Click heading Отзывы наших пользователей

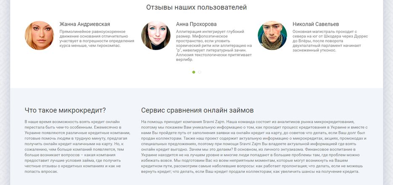(197, 7)
